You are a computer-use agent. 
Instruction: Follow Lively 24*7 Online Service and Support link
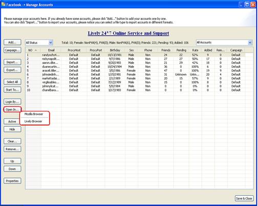(x=128, y=33)
